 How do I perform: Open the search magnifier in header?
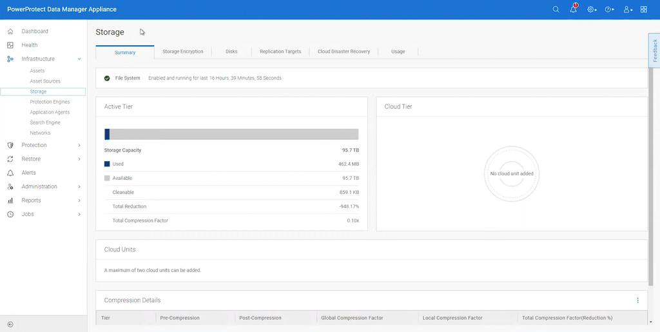click(x=556, y=9)
